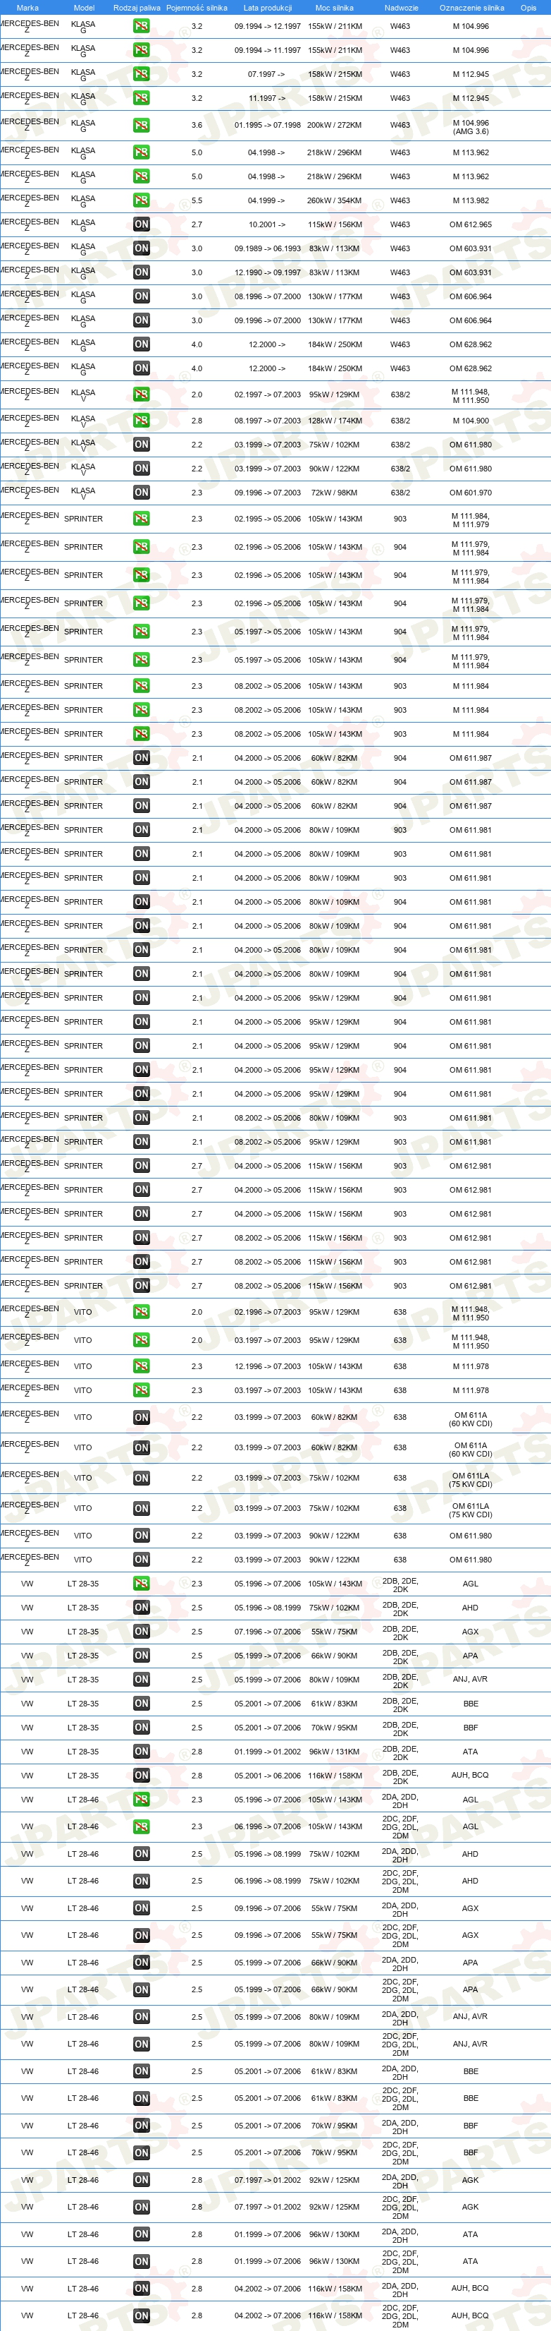Click the ON icon in the Klasa V 90kW row

pyautogui.click(x=141, y=469)
